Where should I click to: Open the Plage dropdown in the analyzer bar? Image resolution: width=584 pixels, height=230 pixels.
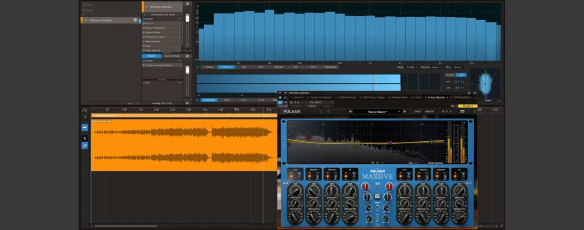click(x=412, y=67)
